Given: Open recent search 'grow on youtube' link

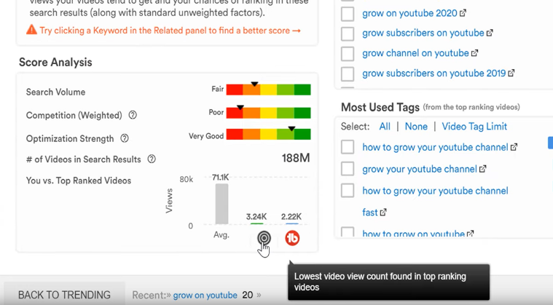Looking at the screenshot, I should pyautogui.click(x=205, y=296).
